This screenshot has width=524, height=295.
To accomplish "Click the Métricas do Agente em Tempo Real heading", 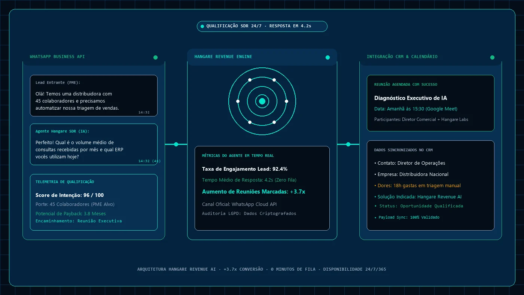I will (x=238, y=156).
